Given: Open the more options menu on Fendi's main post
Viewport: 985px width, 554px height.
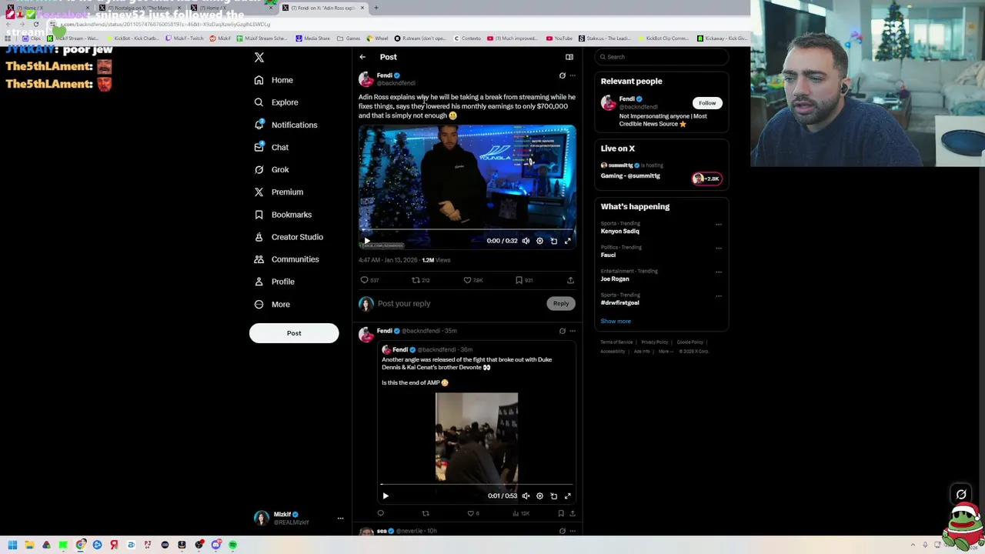Looking at the screenshot, I should 572,75.
